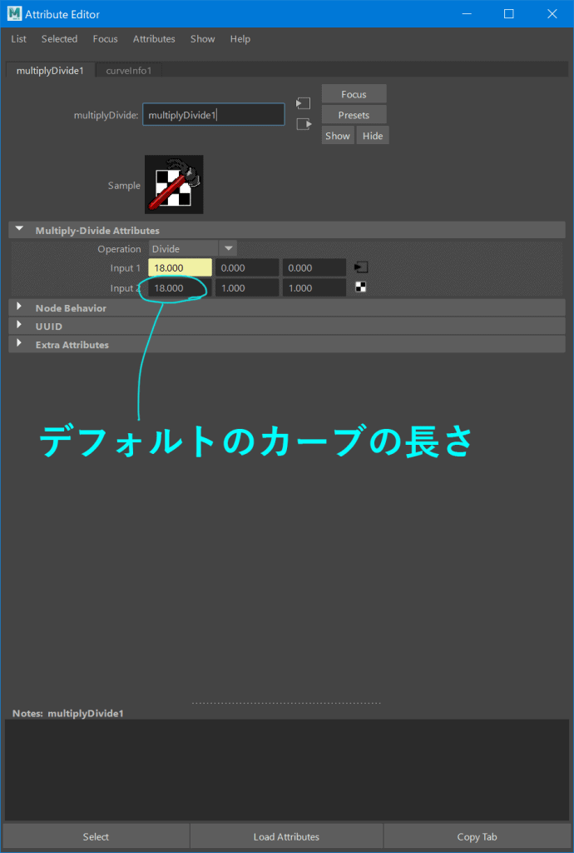Click the Input 1 connection icon
Viewport: 574px width, 853px height.
click(x=361, y=267)
